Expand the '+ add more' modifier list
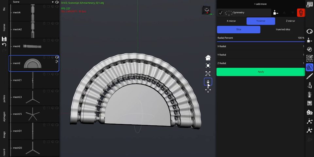The image size is (314, 157). [260, 4]
